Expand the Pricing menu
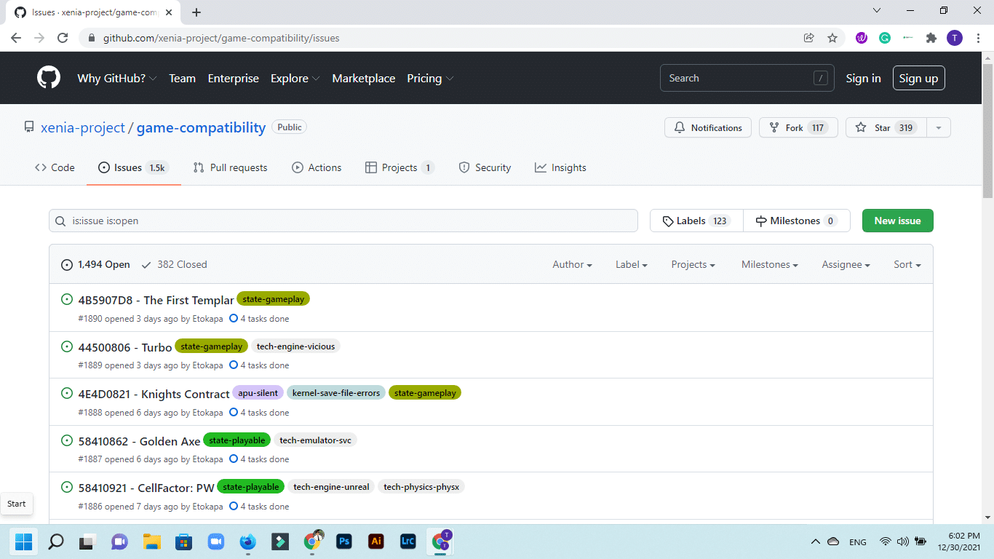Viewport: 994px width, 559px height. point(430,78)
